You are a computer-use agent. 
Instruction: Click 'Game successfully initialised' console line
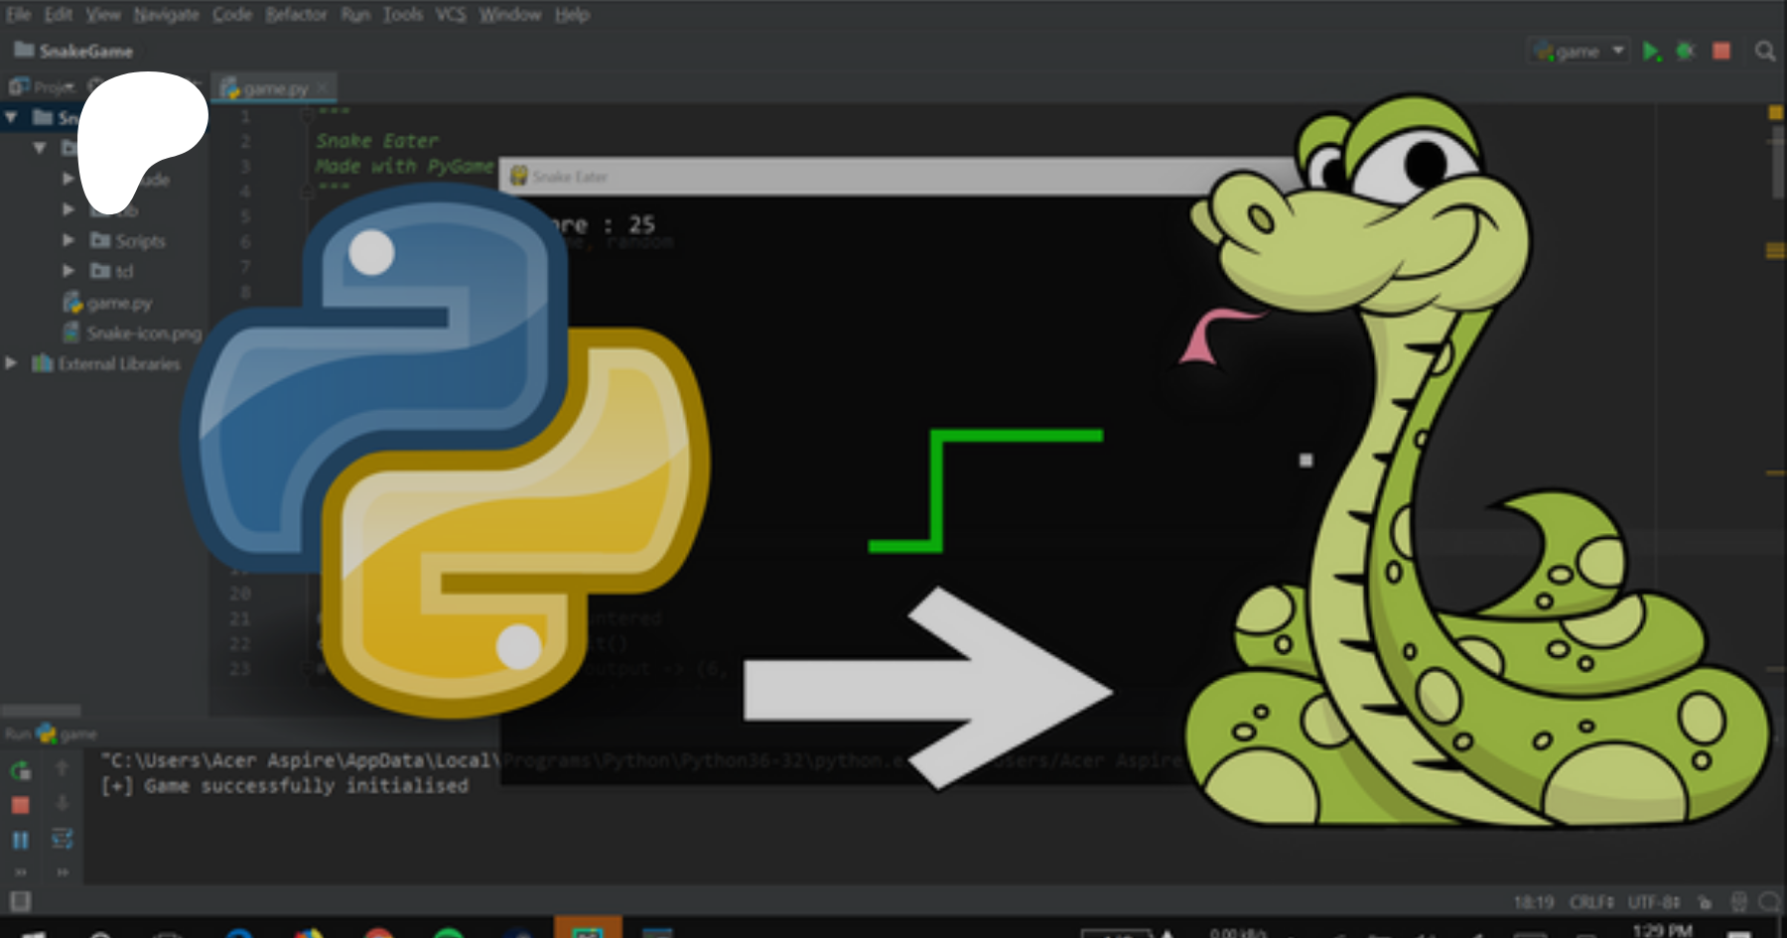[x=284, y=786]
